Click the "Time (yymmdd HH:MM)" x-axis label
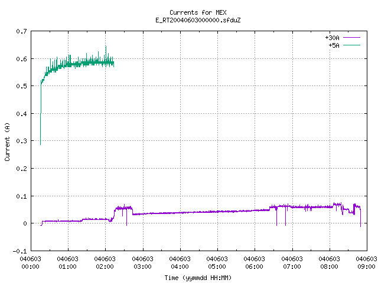Image resolution: width=378 pixels, height=283 pixels. point(198,278)
